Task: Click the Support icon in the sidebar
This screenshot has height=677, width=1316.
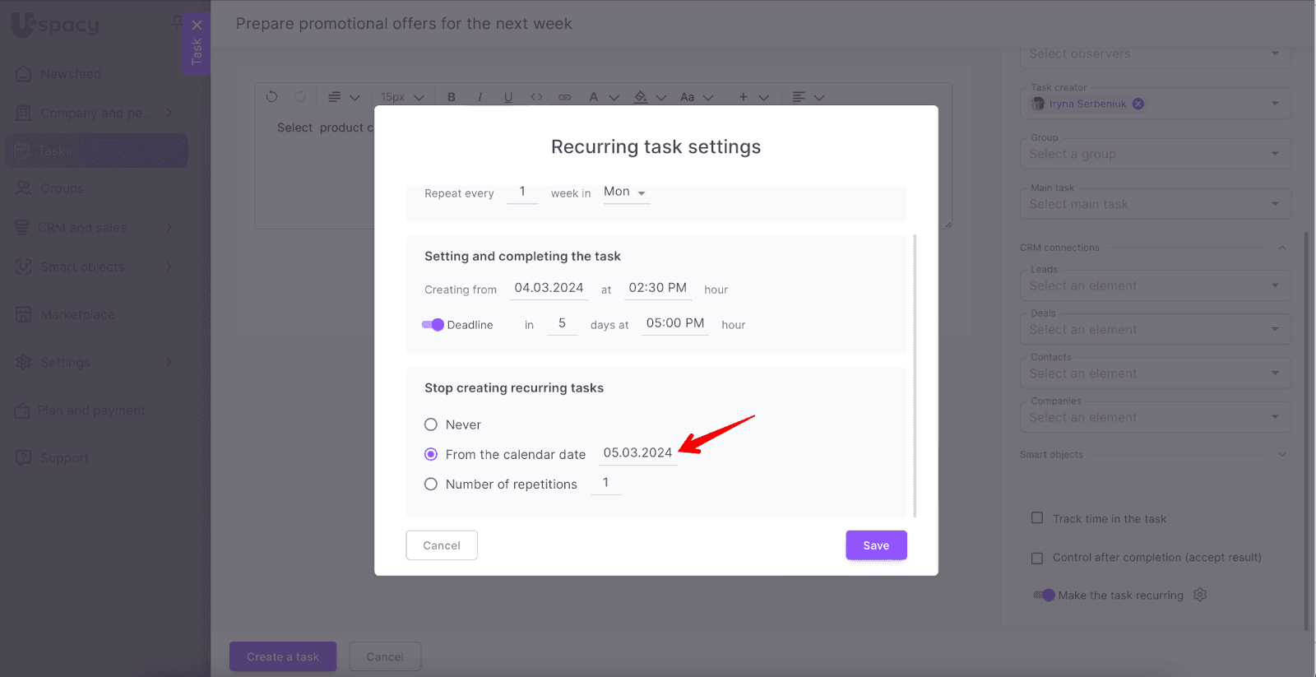Action: pos(23,457)
